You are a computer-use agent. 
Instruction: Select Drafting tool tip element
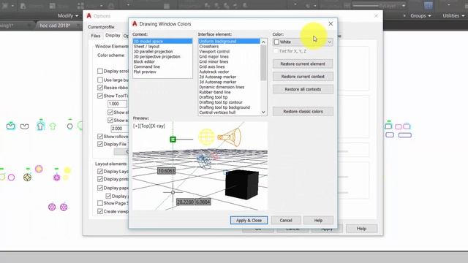[229, 97]
